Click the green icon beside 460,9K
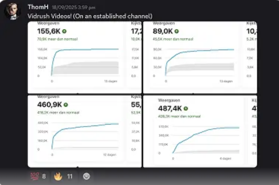The image size is (279, 185). tap(66, 105)
